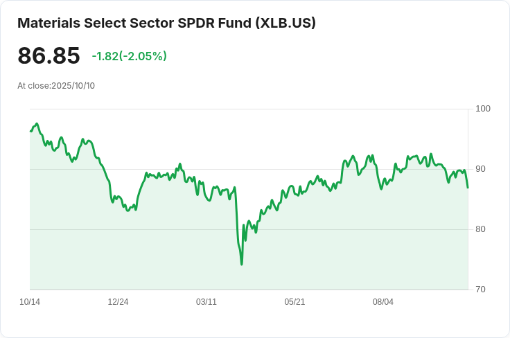Select the 03/11 x-axis date label
The height and width of the screenshot is (338, 510).
click(206, 302)
